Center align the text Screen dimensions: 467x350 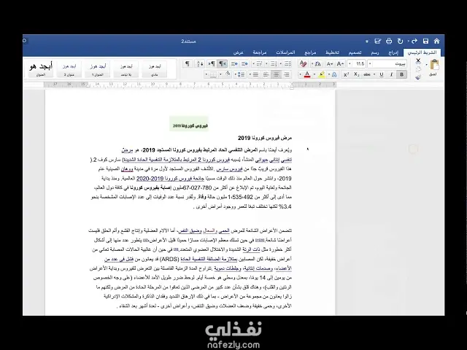(x=276, y=74)
